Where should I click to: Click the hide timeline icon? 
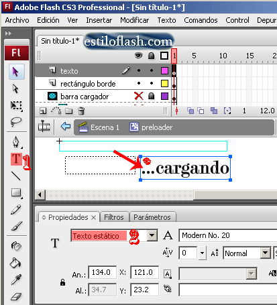(x=44, y=127)
